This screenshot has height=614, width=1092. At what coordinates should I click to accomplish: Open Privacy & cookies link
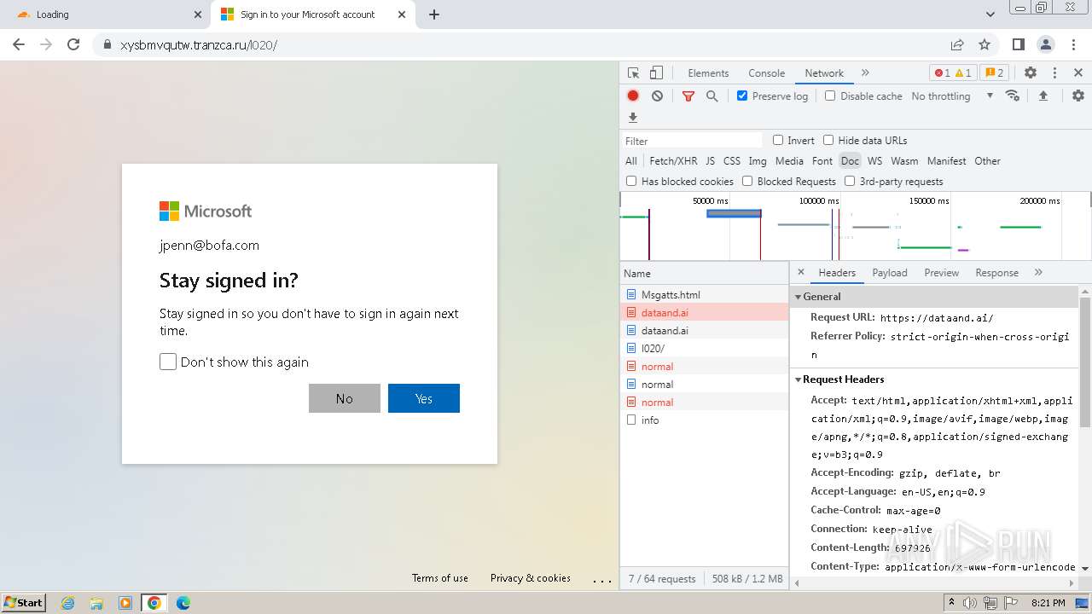click(x=531, y=578)
